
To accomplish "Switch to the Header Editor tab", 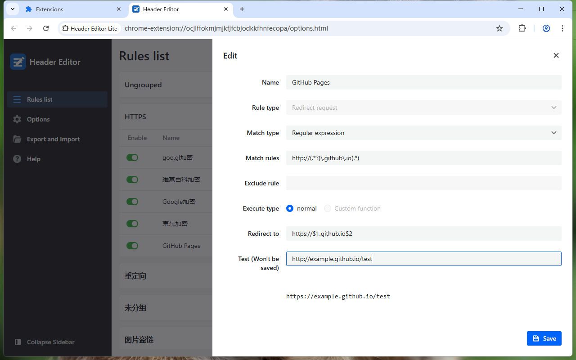I will 175,9.
